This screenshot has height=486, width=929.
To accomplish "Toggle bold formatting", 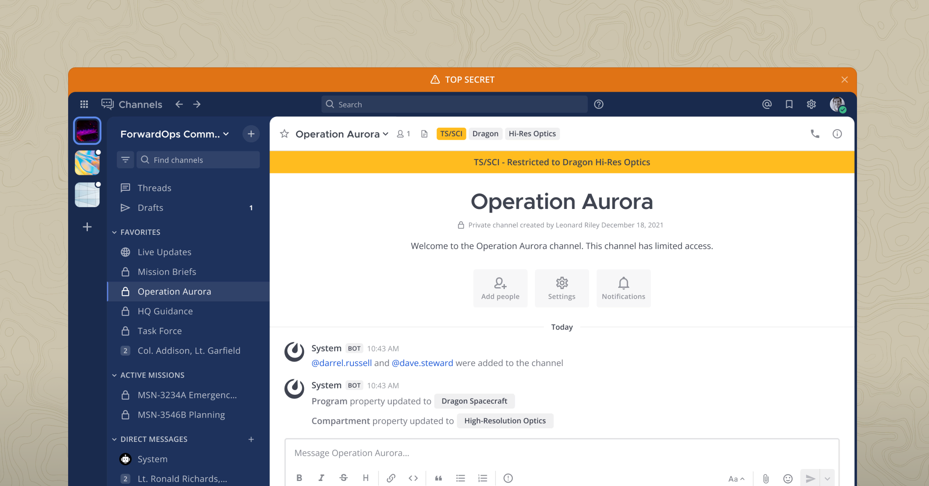I will (299, 478).
